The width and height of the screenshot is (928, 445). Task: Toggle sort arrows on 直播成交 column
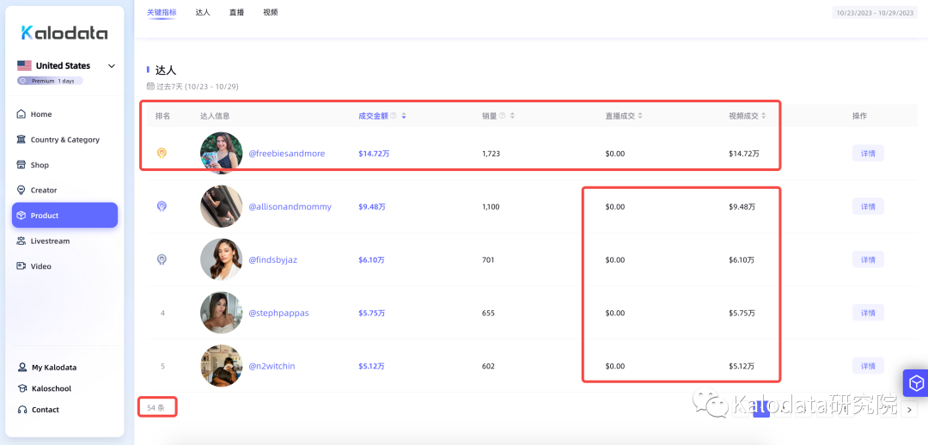tap(640, 116)
